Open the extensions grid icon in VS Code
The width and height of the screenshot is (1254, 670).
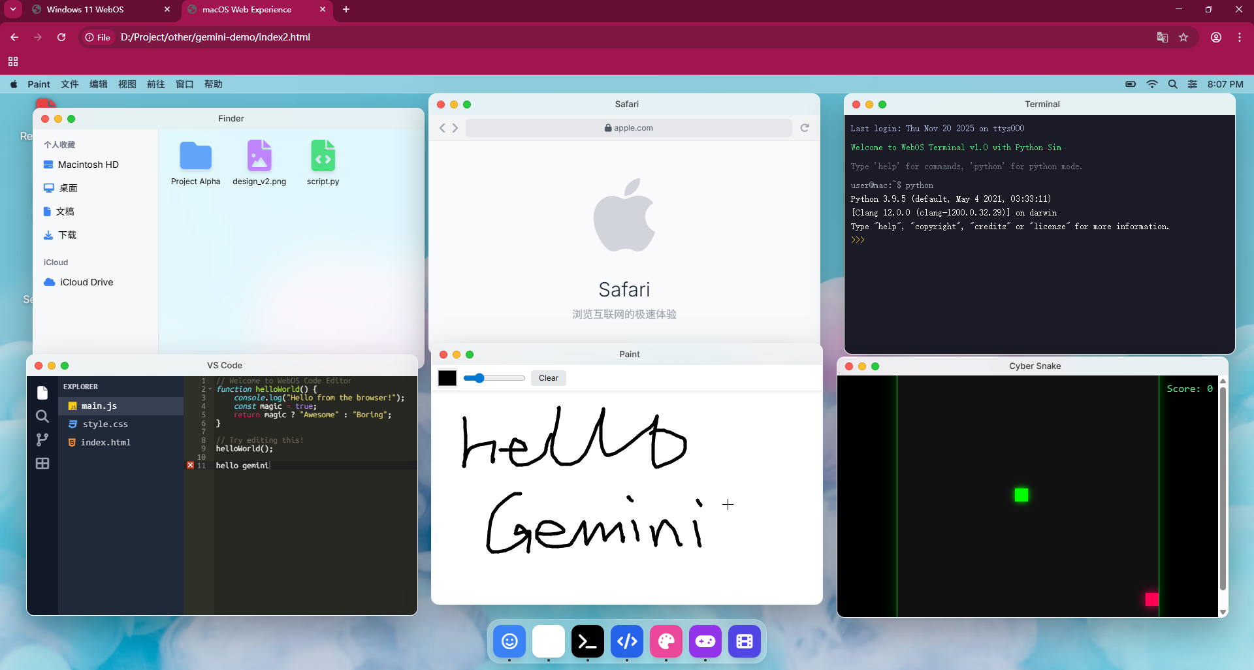(x=42, y=463)
